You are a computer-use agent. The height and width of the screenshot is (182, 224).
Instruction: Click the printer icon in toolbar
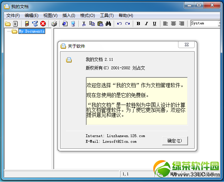[54, 24]
